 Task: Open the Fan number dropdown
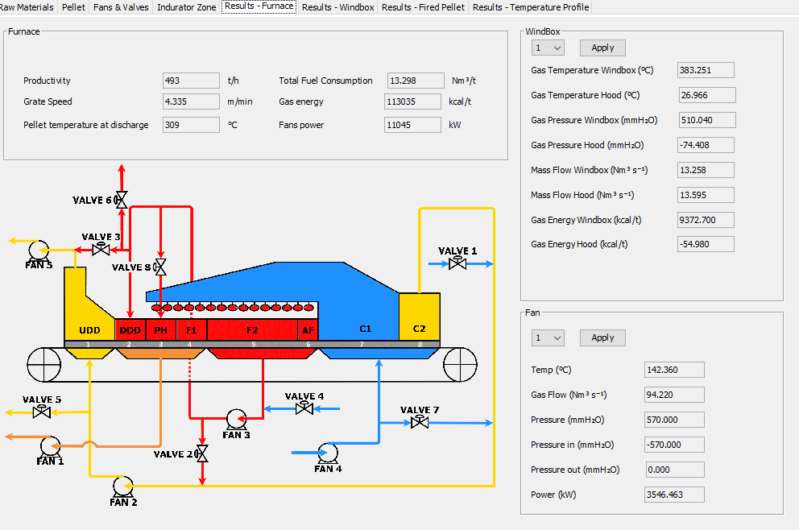[547, 337]
